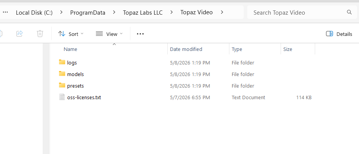Click the Size column header
This screenshot has height=154, width=359.
(288, 49)
